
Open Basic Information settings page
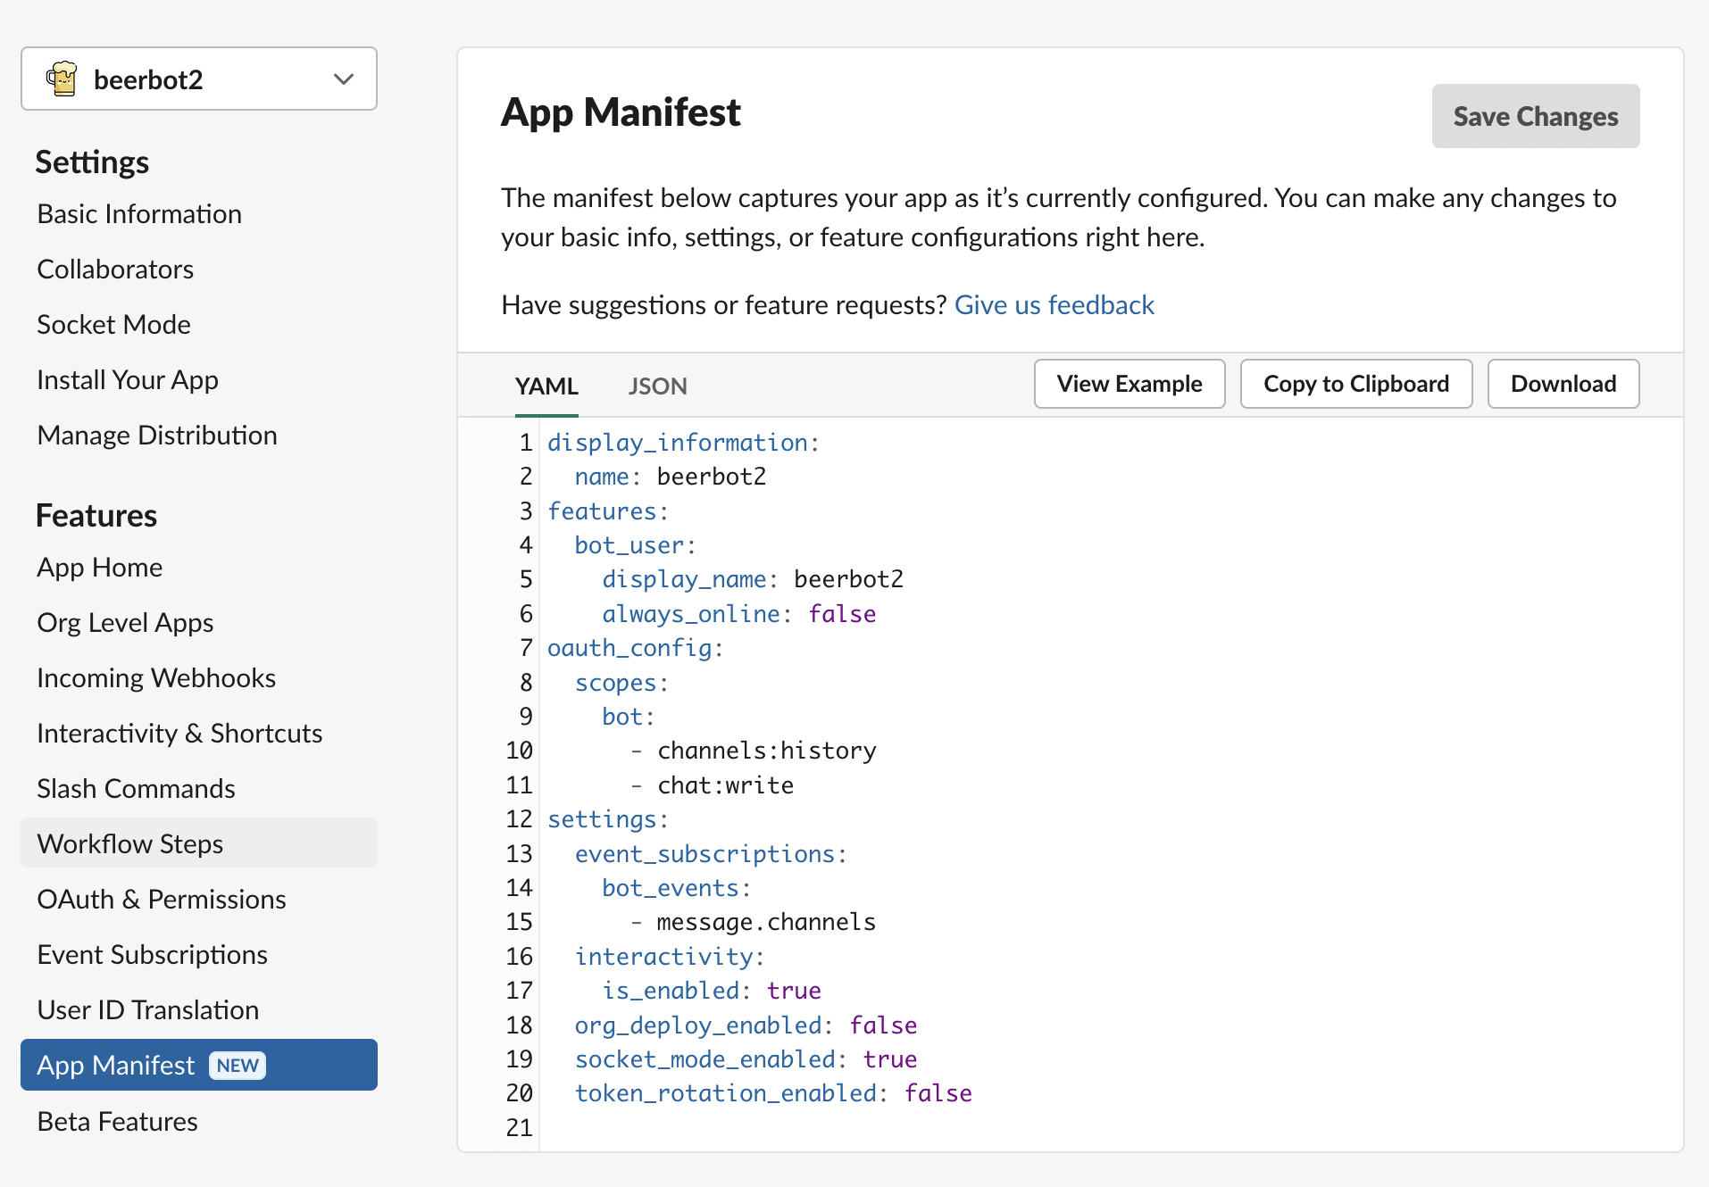point(139,214)
